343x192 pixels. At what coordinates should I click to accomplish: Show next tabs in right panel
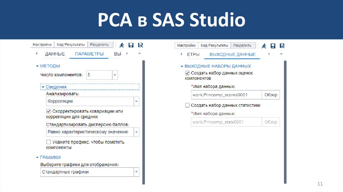pyautogui.click(x=269, y=54)
